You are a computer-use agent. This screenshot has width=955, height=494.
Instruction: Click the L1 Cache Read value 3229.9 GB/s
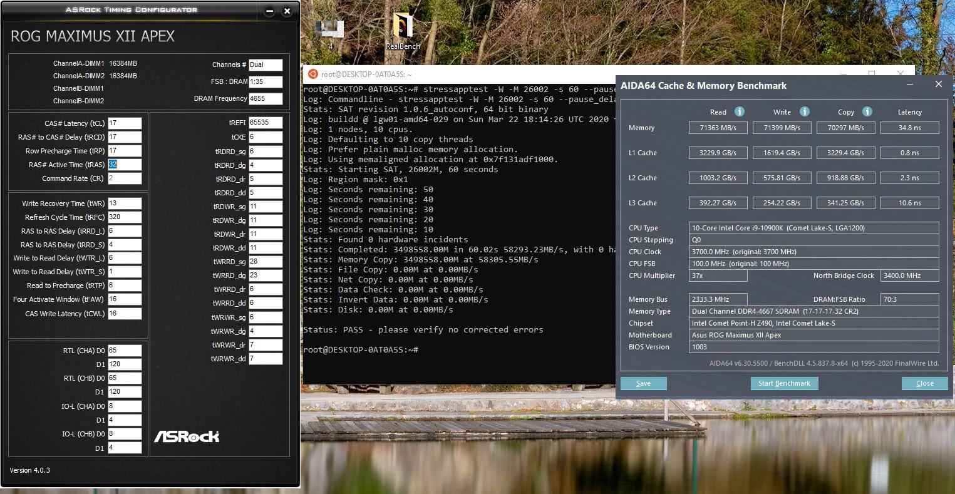tap(718, 153)
